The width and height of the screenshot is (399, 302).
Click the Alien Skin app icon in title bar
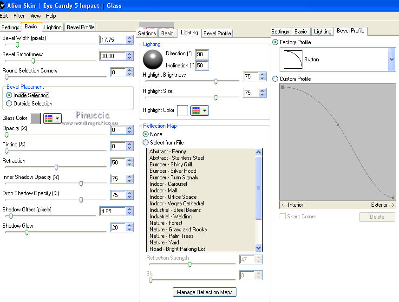click(x=2, y=6)
